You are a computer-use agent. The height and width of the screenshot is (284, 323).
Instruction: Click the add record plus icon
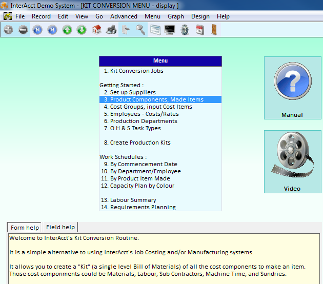click(x=8, y=30)
